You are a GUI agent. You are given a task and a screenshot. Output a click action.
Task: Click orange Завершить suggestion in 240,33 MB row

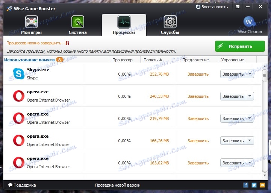tap(198, 96)
